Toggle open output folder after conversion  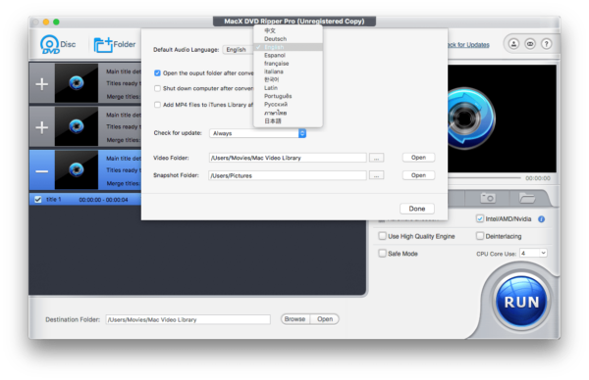pyautogui.click(x=157, y=73)
